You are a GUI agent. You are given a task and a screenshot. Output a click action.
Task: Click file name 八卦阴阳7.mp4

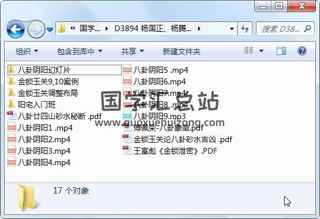pyautogui.click(x=159, y=93)
